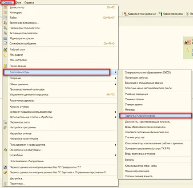
Task: Choose Виды образования физических лиц
Action: coord(145,127)
